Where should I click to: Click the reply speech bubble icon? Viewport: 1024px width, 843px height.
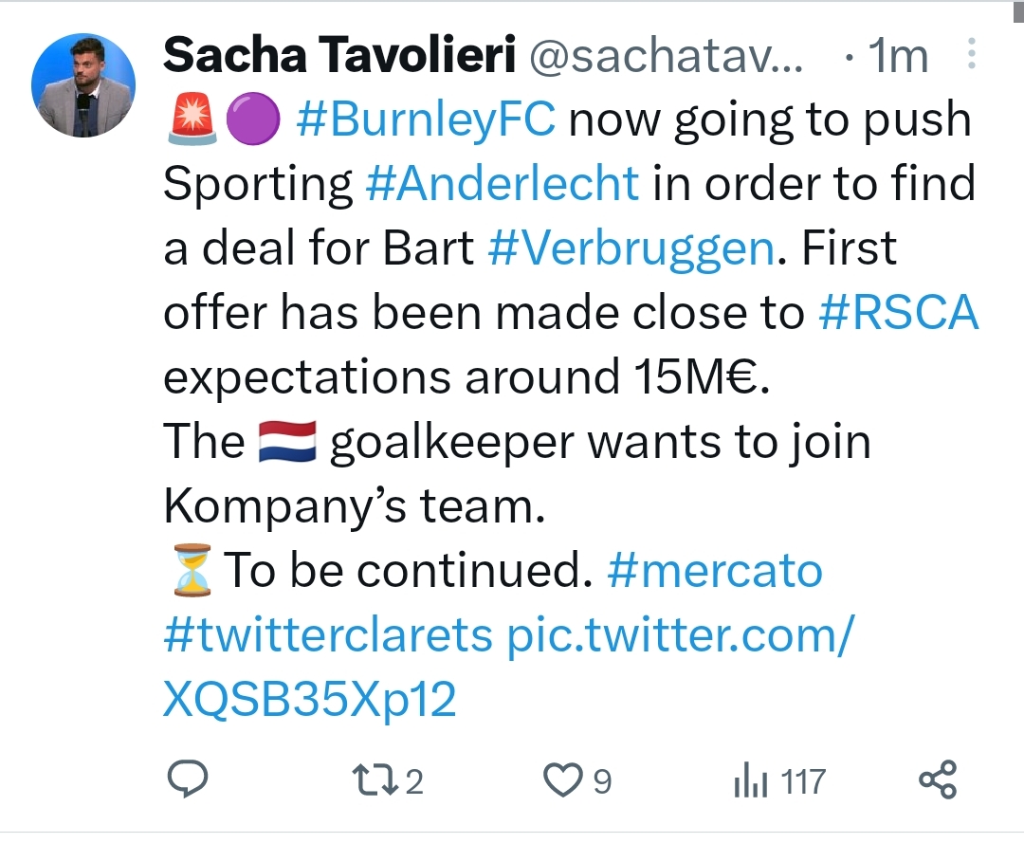point(188,780)
